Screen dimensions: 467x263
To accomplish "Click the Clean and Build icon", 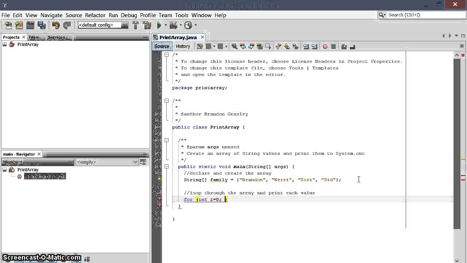I will (147, 25).
